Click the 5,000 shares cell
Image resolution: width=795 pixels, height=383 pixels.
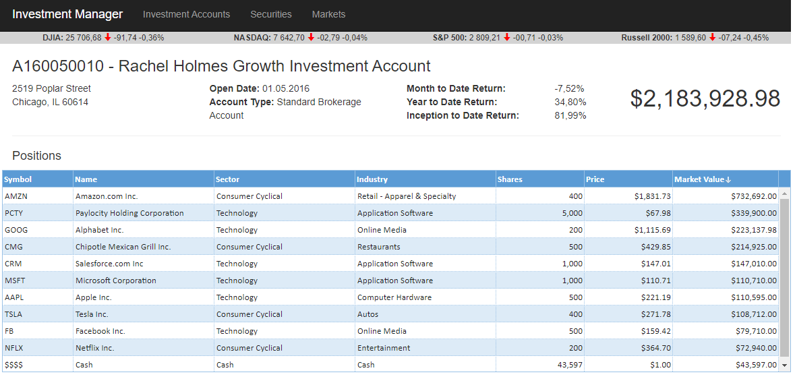(x=540, y=213)
